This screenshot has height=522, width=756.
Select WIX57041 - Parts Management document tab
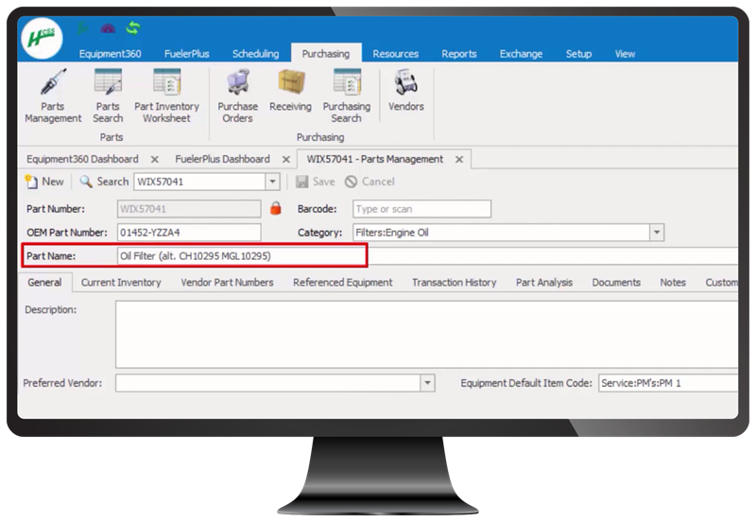tap(375, 159)
